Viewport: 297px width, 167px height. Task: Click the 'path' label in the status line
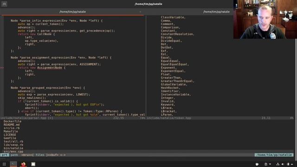tap(14, 155)
